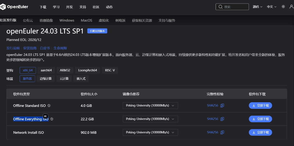Screen dimensions: 294x146
Task: Select the x86_64 architecture
Action: 28,70
